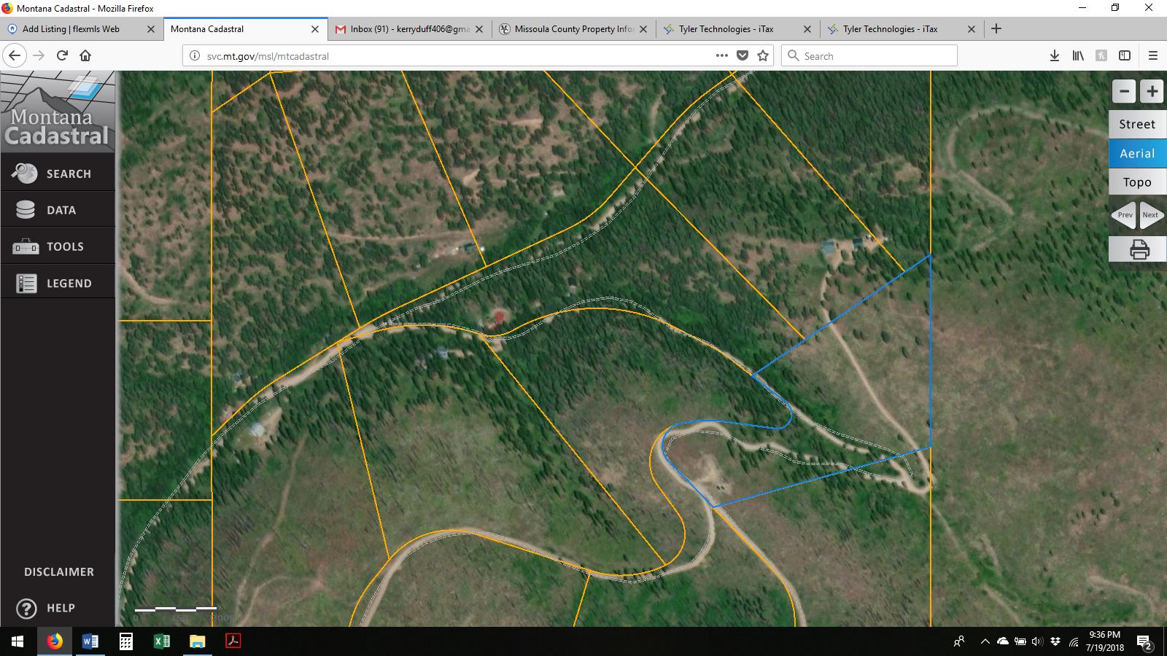This screenshot has height=656, width=1167.
Task: Open the Windows Start menu
Action: click(18, 641)
